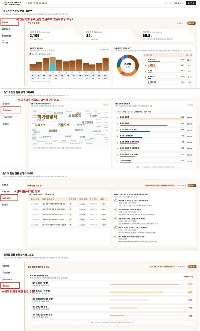Select 고충민원 row showing 23.7%

[168, 65]
